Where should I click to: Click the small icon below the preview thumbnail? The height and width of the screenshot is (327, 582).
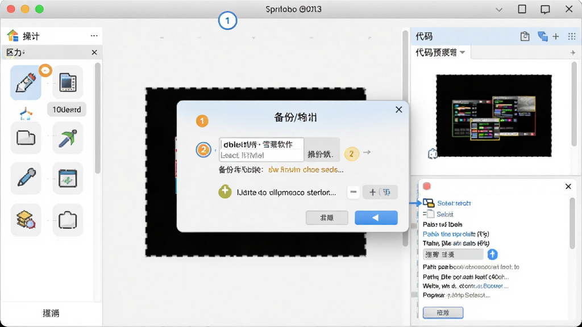coord(433,153)
